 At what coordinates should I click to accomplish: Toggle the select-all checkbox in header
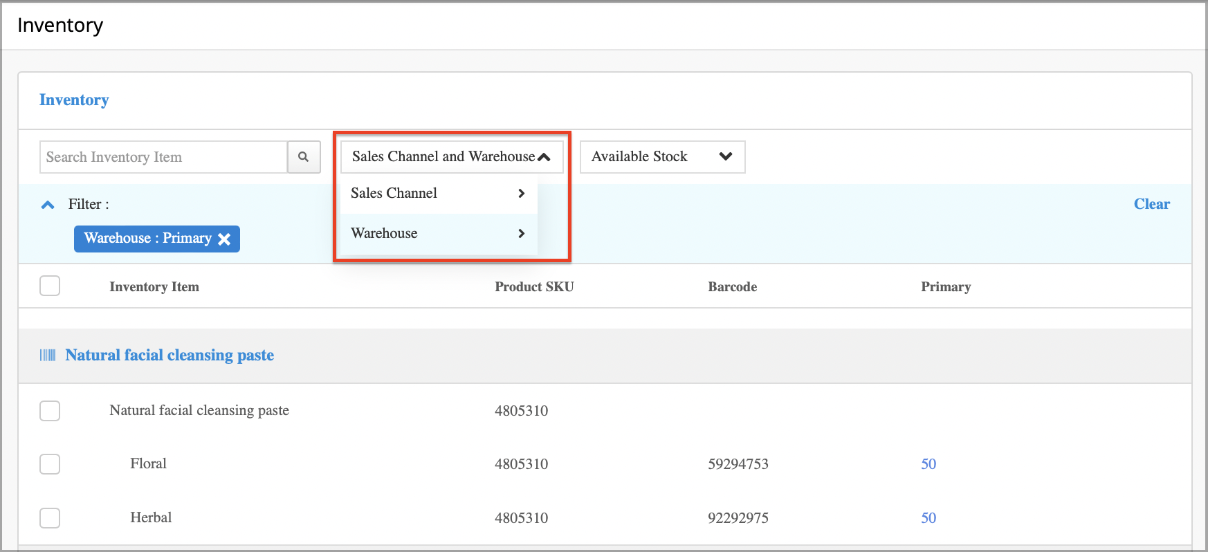(50, 286)
